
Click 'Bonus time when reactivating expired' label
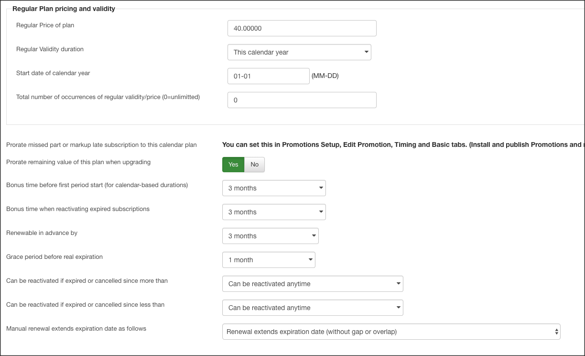pyautogui.click(x=78, y=209)
